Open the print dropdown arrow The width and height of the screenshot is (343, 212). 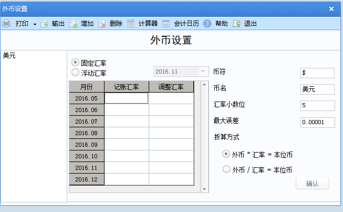click(35, 24)
